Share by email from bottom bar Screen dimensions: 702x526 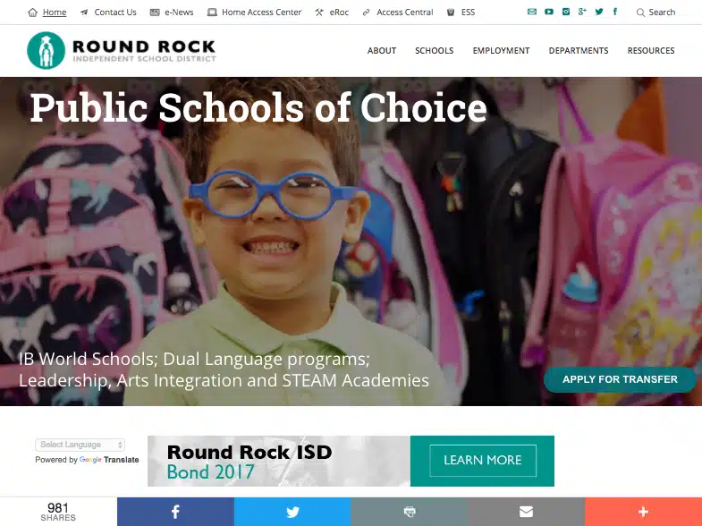[526, 511]
